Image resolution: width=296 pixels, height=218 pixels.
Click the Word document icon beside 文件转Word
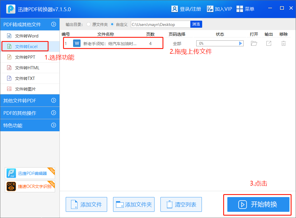coord(9,36)
